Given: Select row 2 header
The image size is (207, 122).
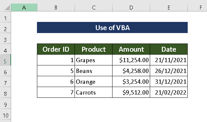Looking at the screenshot, I should point(5,27).
